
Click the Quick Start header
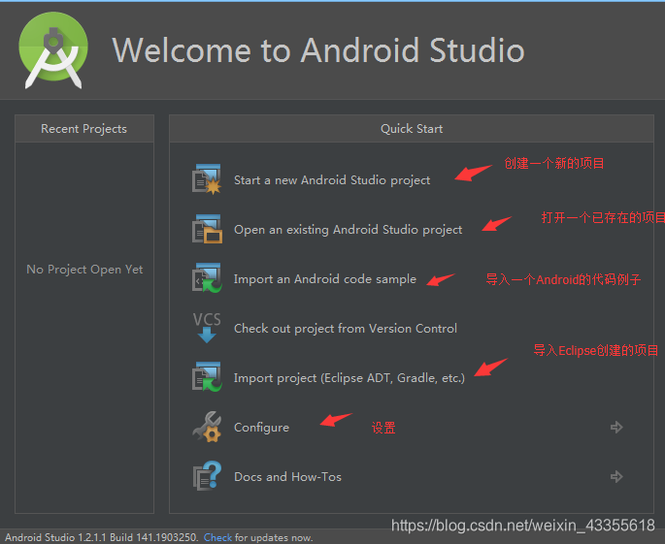pyautogui.click(x=412, y=128)
